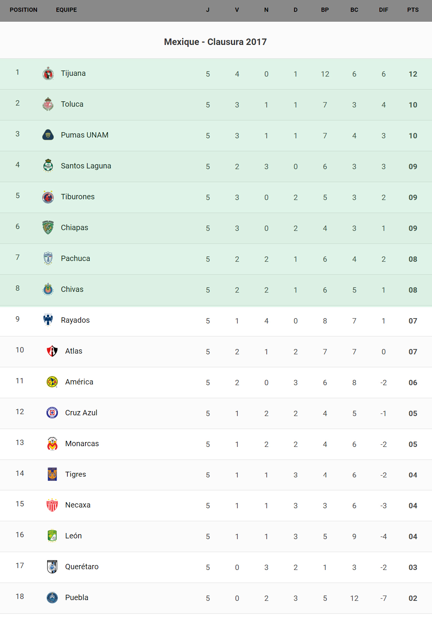Click the Chiapas jaguar logo
Viewport: 432px width, 618px height.
pyautogui.click(x=48, y=227)
